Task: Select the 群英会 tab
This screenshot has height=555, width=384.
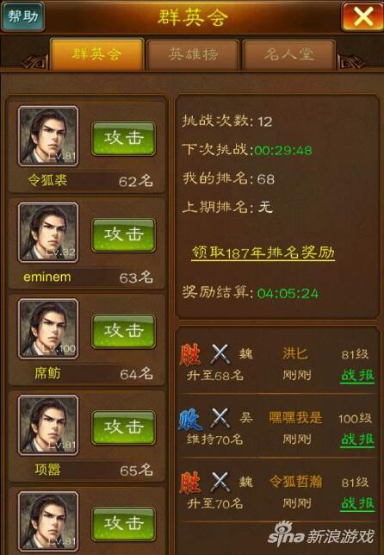Action: pyautogui.click(x=97, y=54)
